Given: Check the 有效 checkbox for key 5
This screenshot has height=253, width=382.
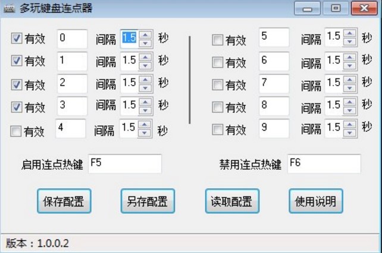Looking at the screenshot, I should click(x=217, y=40).
